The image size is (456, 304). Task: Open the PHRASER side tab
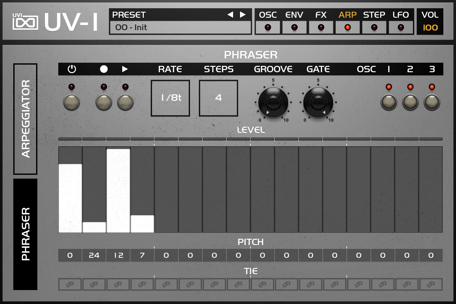(25, 234)
